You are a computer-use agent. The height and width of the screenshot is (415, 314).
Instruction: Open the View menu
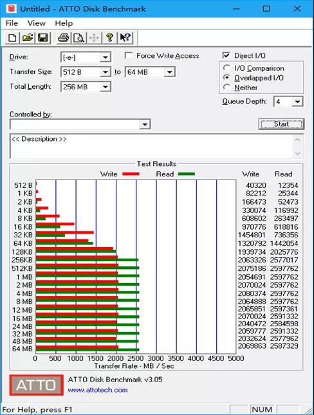(x=37, y=23)
